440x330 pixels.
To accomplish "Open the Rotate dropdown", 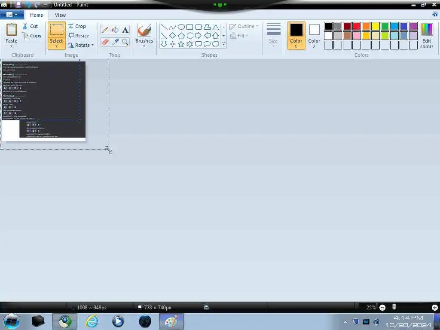I will coord(81,45).
